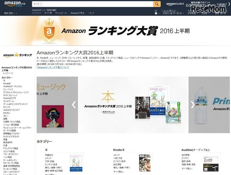This screenshot has height=175, width=231.
Task: Click the 今すぐチェック link on the 本 slide
Action: click(108, 112)
